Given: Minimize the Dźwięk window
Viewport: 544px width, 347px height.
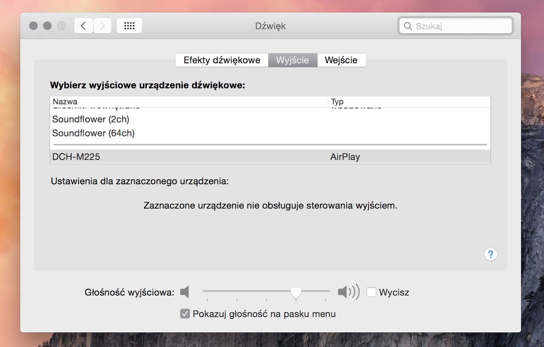Looking at the screenshot, I should point(48,26).
